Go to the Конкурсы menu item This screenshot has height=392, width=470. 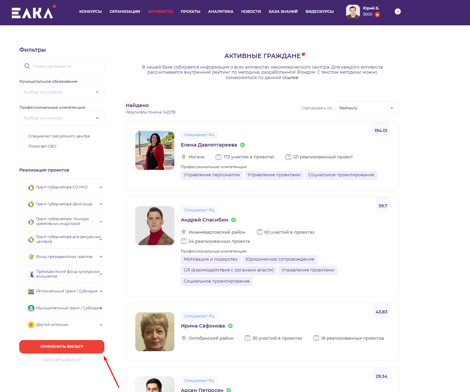pyautogui.click(x=90, y=11)
